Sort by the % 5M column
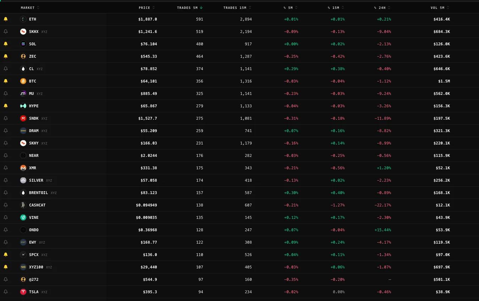This screenshot has width=479, height=301. tap(291, 8)
